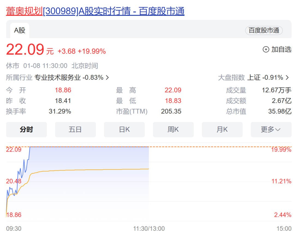This screenshot has height=233, width=295.
Task: Click the 成交量 value 12.67万手
Action: (276, 90)
